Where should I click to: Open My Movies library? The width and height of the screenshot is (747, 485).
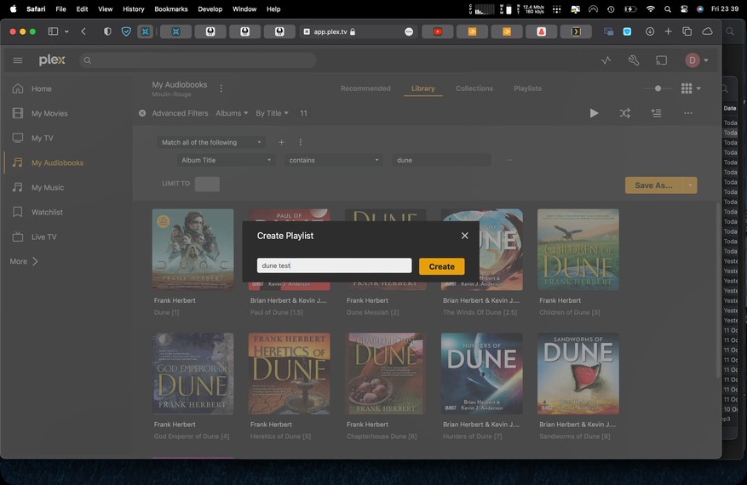(49, 113)
